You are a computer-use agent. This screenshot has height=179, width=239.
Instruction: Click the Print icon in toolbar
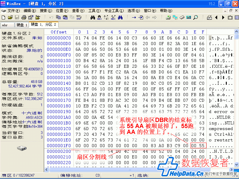[x=24, y=18]
